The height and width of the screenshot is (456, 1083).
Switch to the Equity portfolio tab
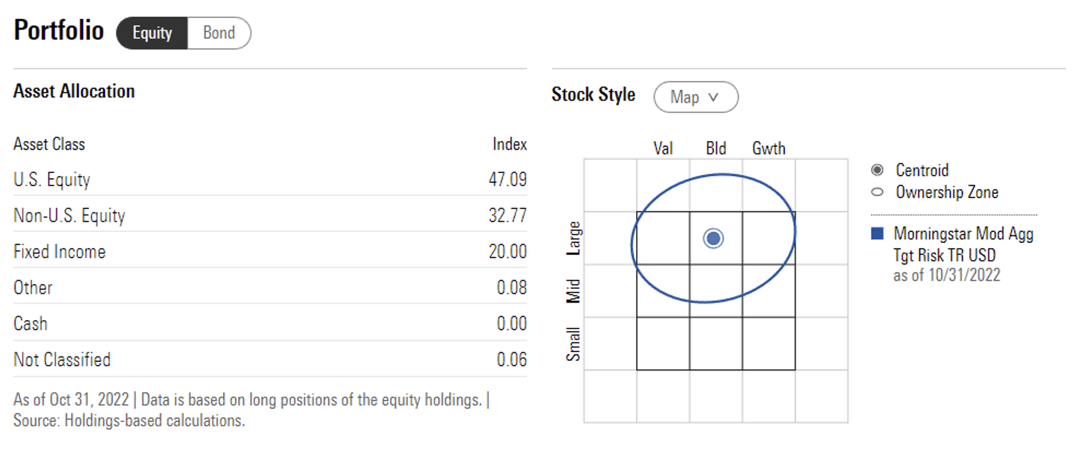(x=152, y=33)
